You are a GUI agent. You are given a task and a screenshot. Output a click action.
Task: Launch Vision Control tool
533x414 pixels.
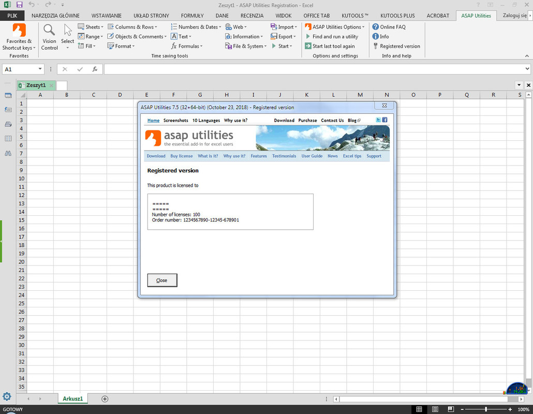49,37
